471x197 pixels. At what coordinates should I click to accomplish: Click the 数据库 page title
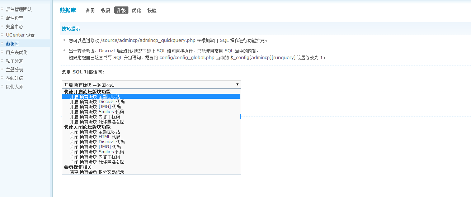68,10
